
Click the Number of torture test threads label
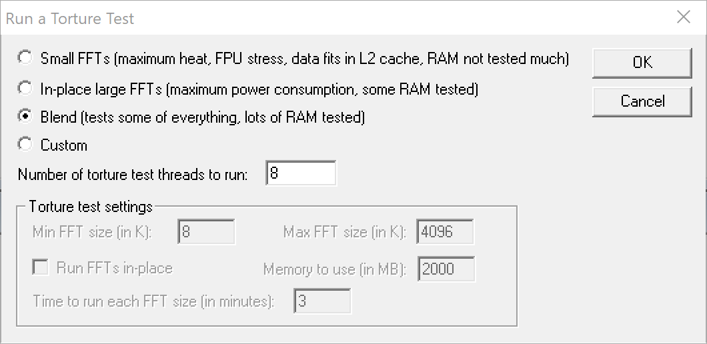[x=133, y=175]
